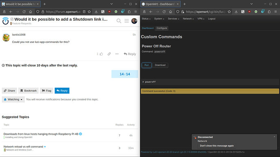This screenshot has width=280, height=157.
Task: Show more post actions ellipsis icon
Action: [117, 54]
